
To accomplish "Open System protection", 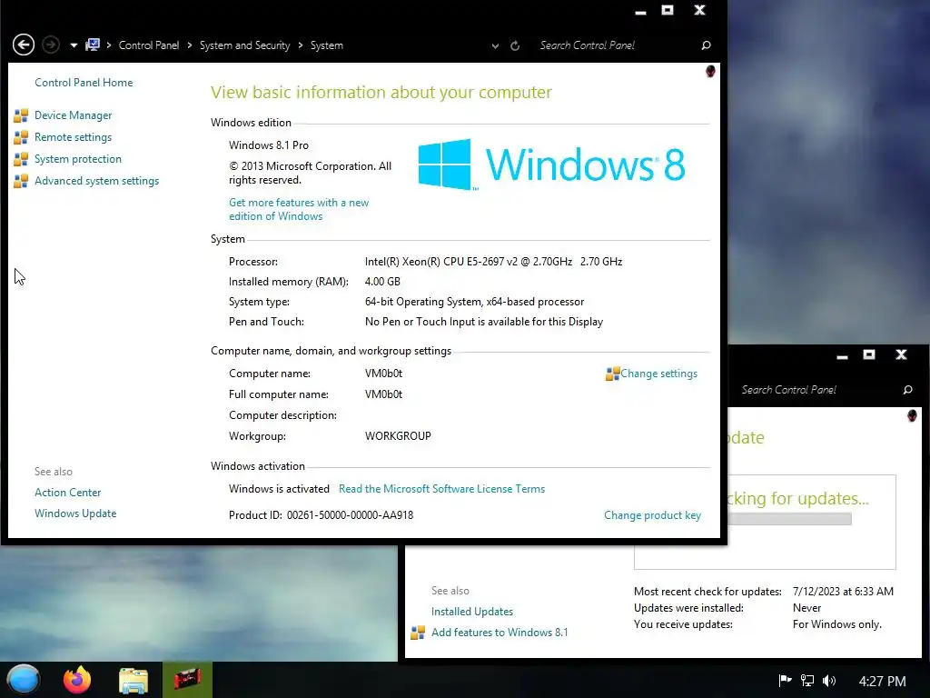I will pos(78,159).
